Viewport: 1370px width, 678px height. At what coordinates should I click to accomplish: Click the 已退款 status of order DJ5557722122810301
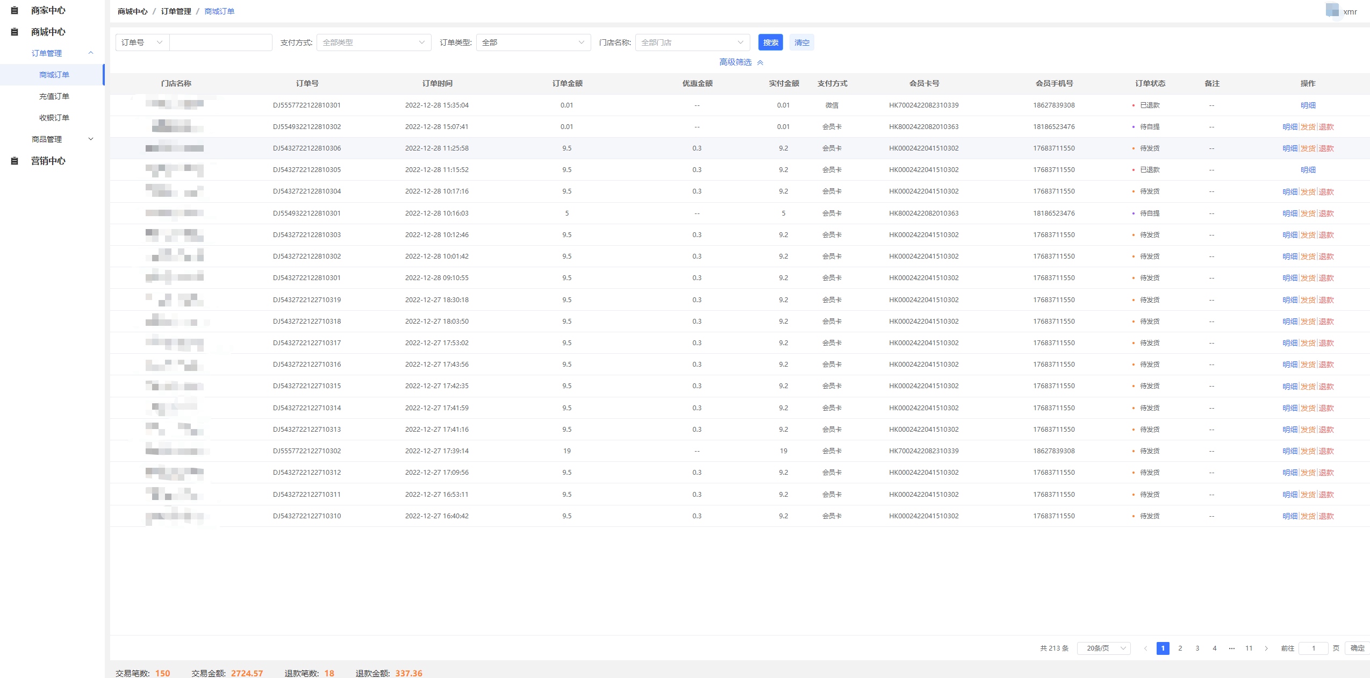tap(1149, 105)
